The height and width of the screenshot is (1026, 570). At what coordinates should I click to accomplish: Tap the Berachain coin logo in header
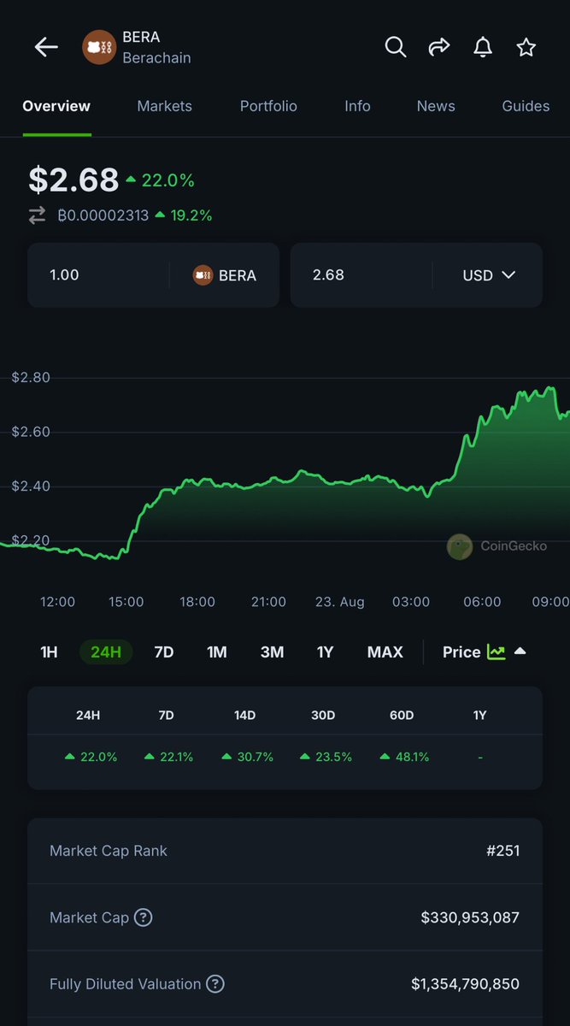pos(99,48)
